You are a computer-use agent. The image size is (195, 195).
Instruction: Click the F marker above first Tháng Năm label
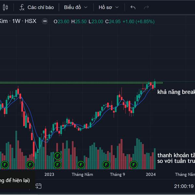click(x=81, y=165)
